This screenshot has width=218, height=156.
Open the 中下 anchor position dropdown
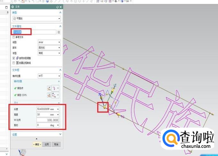49,76
